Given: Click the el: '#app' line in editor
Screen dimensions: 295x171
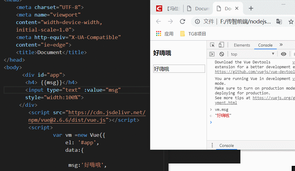Looking at the screenshot, I should pyautogui.click(x=82, y=142).
